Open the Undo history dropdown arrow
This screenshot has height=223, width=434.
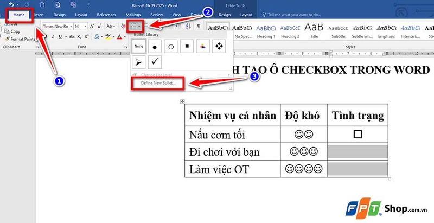click(x=18, y=5)
